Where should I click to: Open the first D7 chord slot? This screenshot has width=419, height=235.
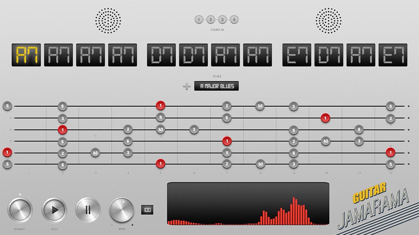click(x=161, y=55)
